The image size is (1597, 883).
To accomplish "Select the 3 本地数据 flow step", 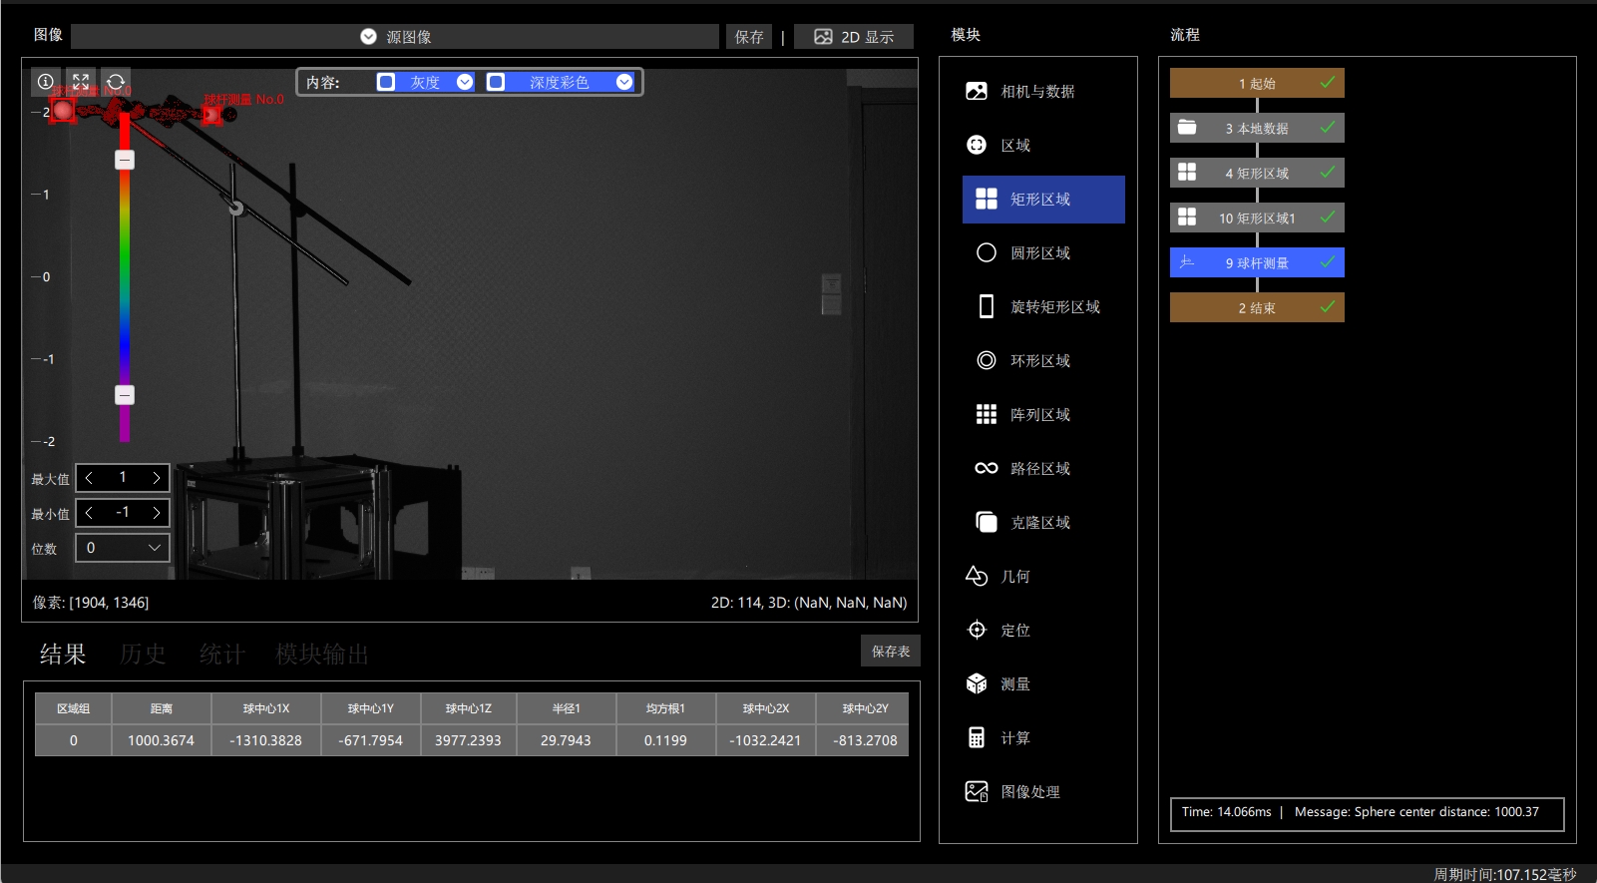I will coord(1257,128).
